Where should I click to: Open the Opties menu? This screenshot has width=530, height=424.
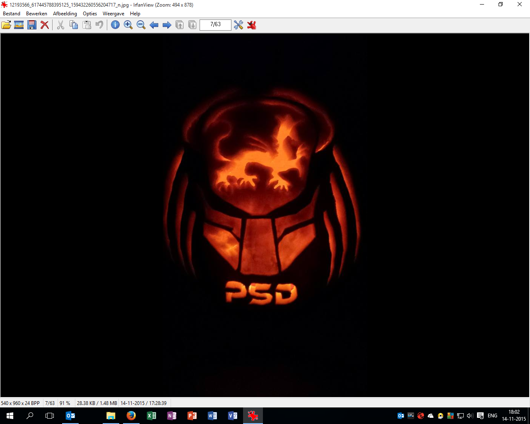point(90,14)
